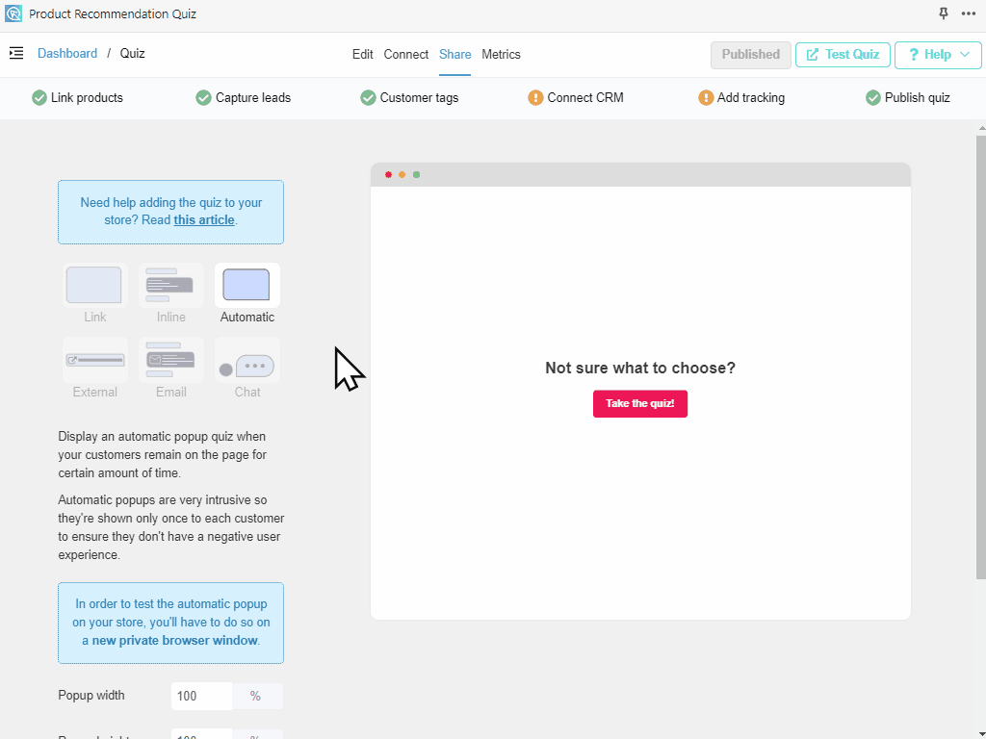Click the Popup width label

pyautogui.click(x=91, y=696)
